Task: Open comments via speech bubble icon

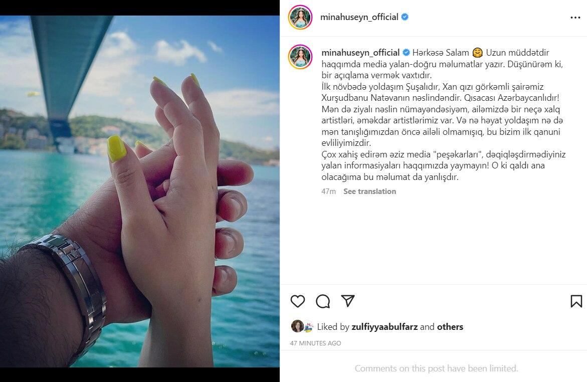Action: pyautogui.click(x=323, y=301)
